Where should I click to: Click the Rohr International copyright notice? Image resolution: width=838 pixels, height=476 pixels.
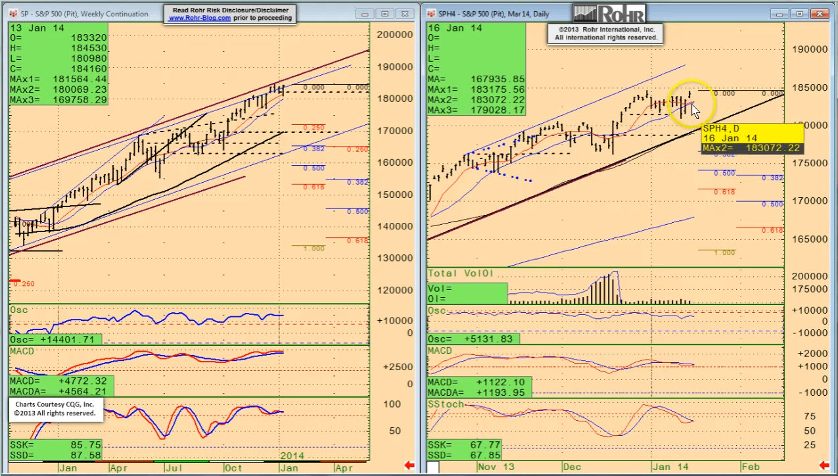click(x=605, y=34)
